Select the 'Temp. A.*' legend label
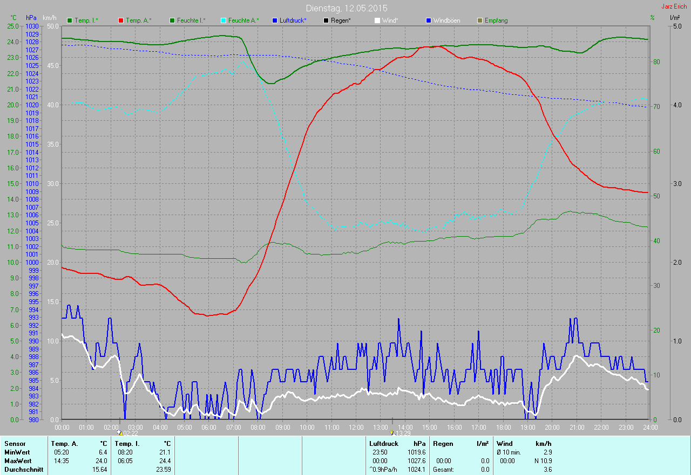 click(x=139, y=20)
